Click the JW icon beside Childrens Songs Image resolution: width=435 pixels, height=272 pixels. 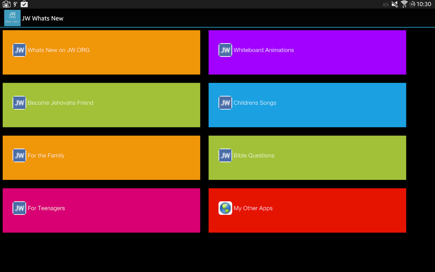[x=225, y=103]
